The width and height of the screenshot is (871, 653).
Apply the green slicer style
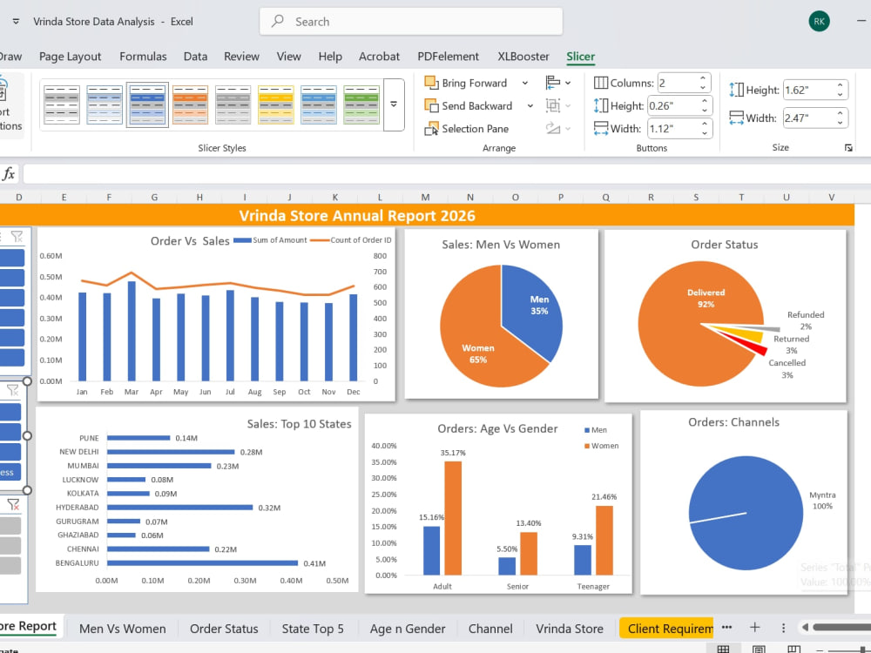361,104
